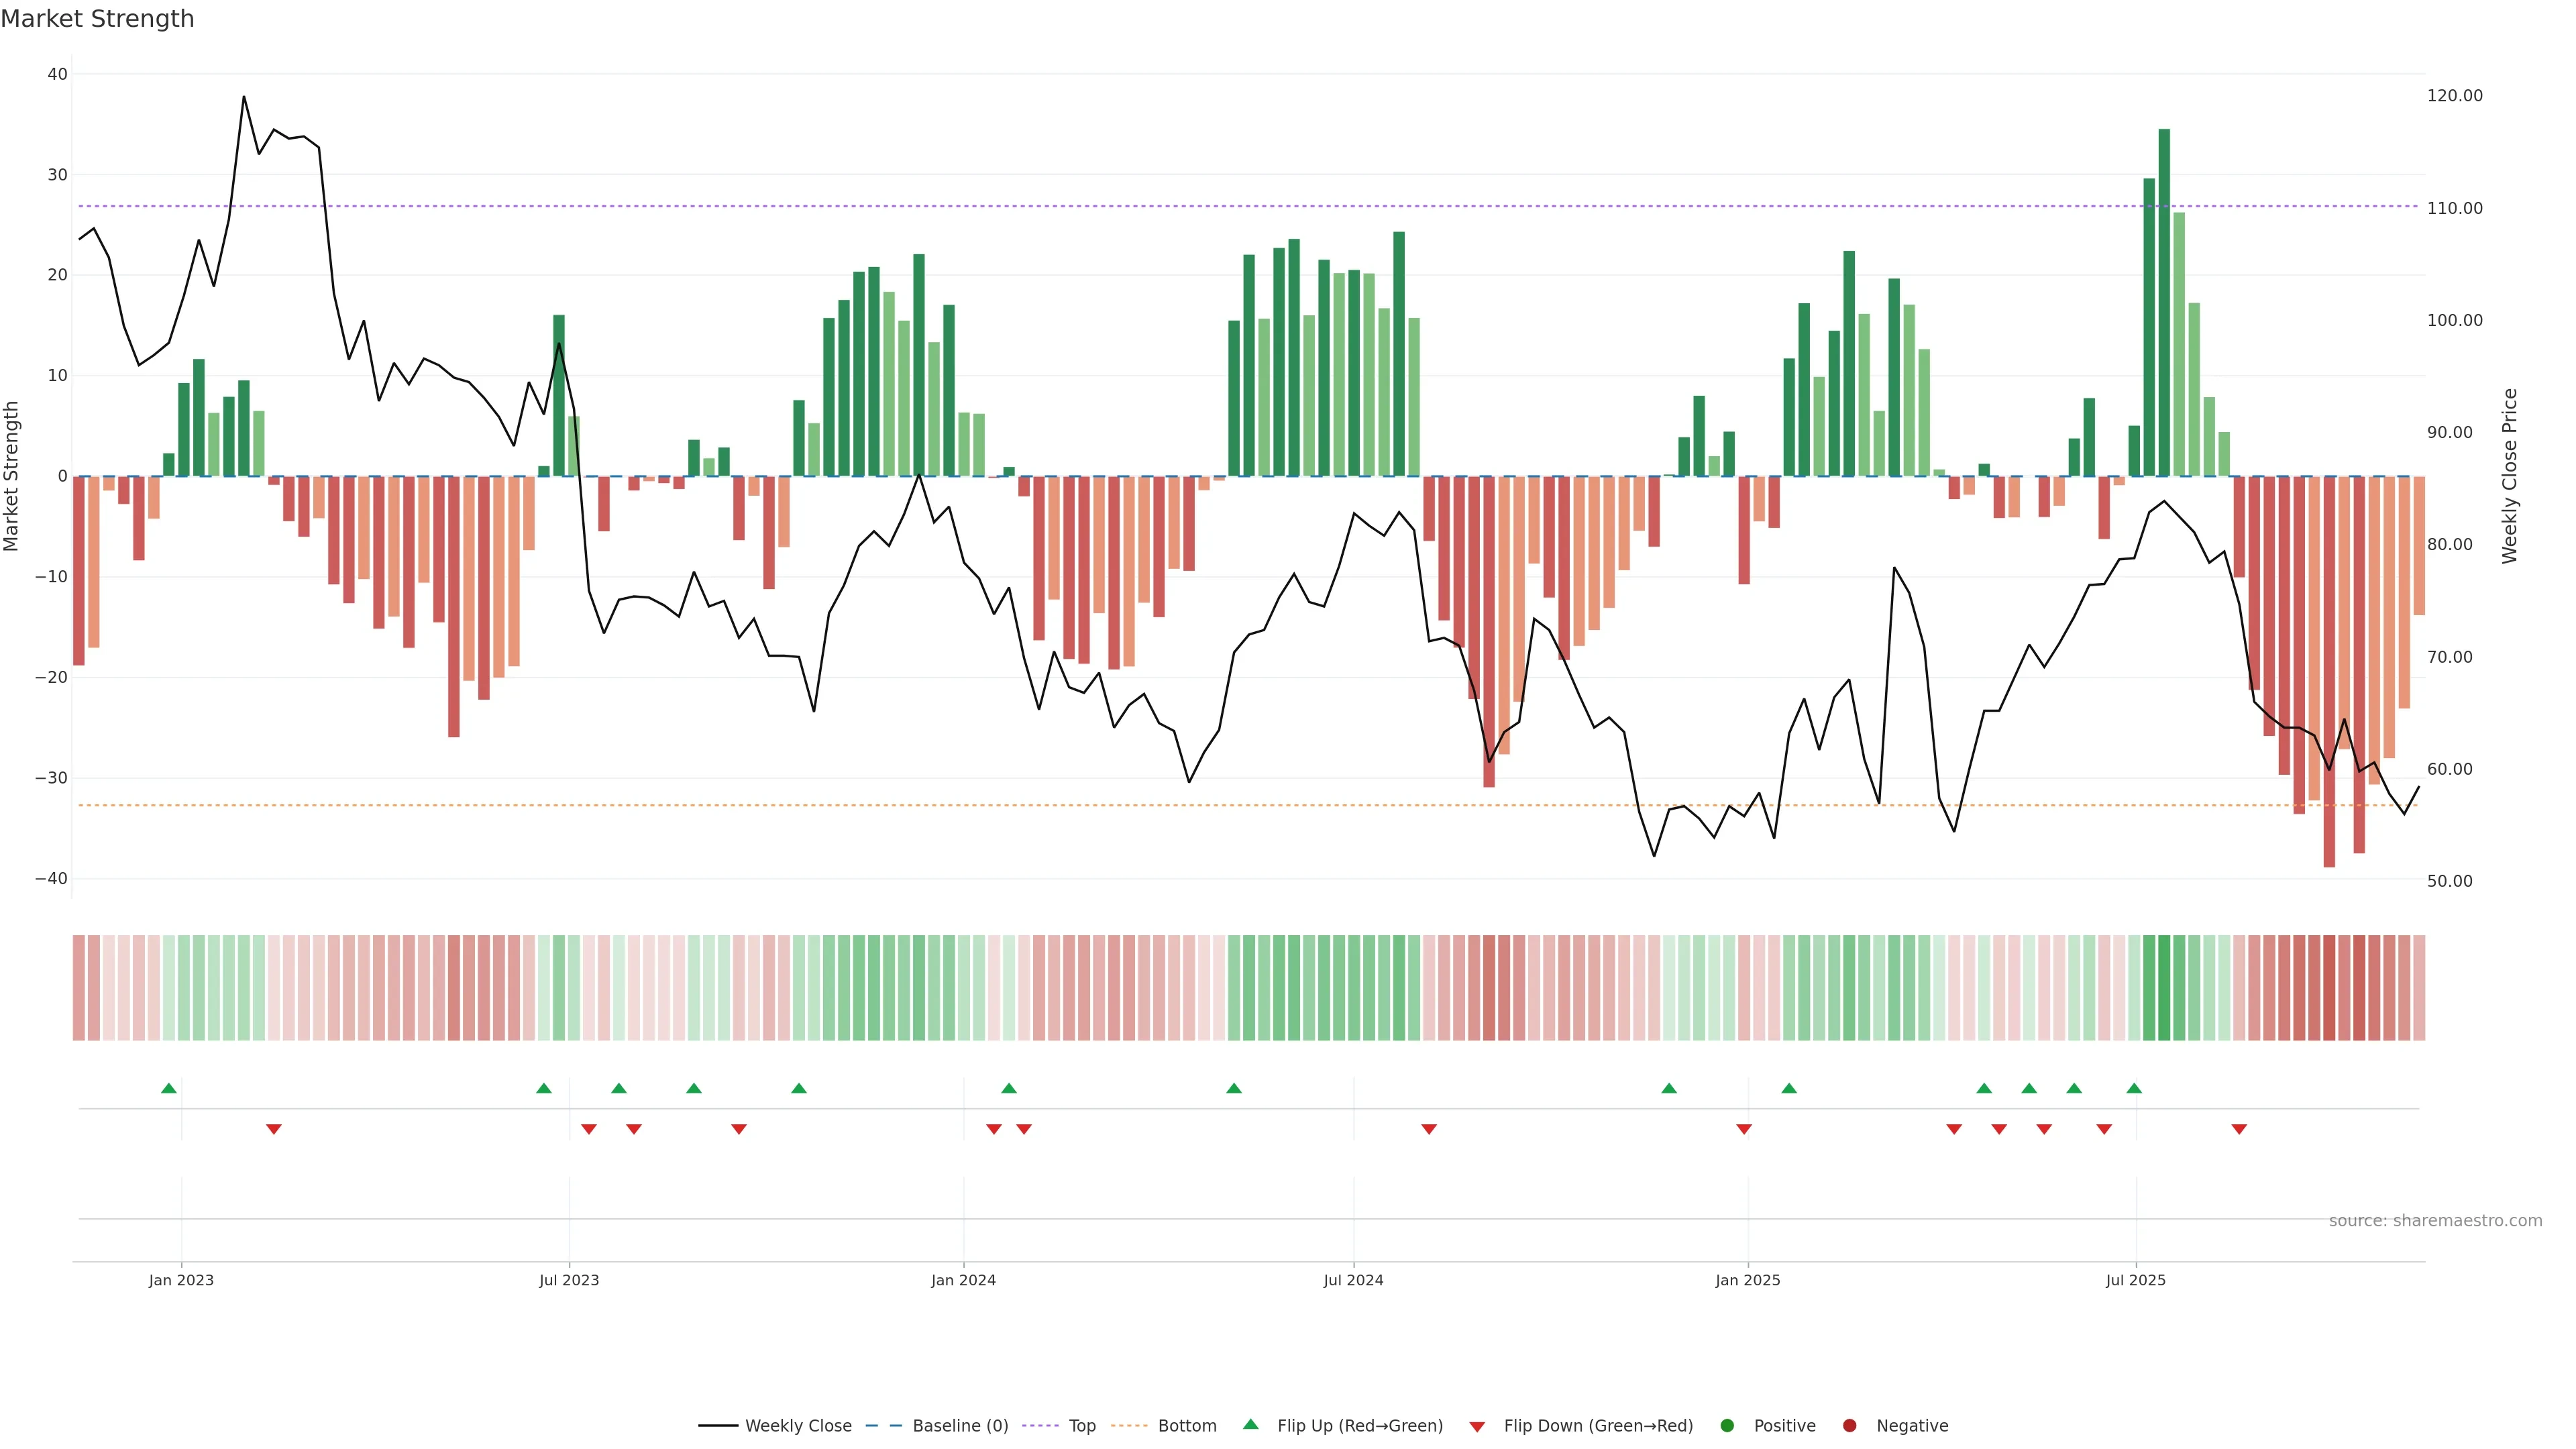This screenshot has height=1449, width=2576.
Task: Click the Jul 2025 x-axis label
Action: click(x=2135, y=1280)
